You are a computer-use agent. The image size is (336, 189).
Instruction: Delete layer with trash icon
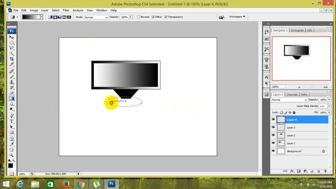coord(325,171)
